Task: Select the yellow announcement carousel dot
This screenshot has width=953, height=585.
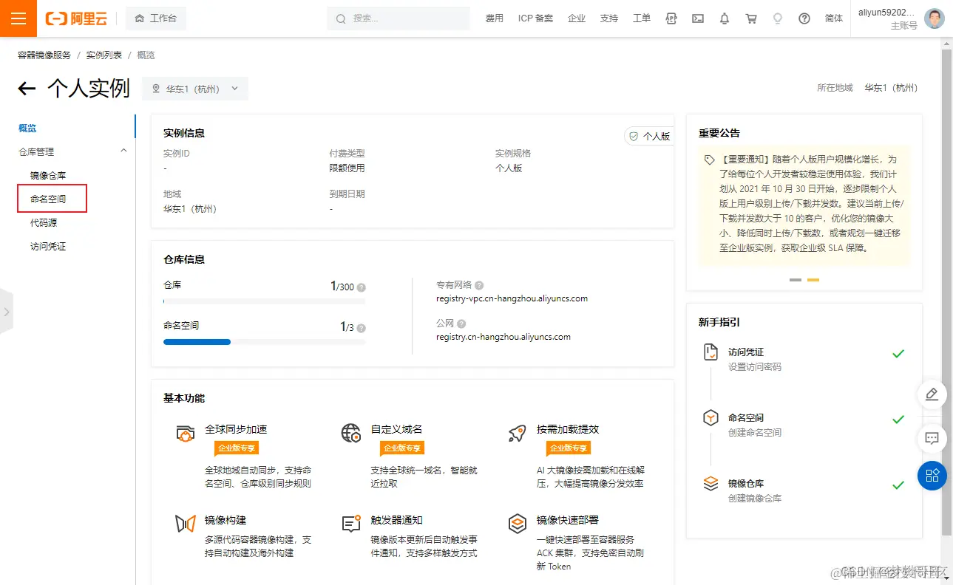Action: coord(813,280)
